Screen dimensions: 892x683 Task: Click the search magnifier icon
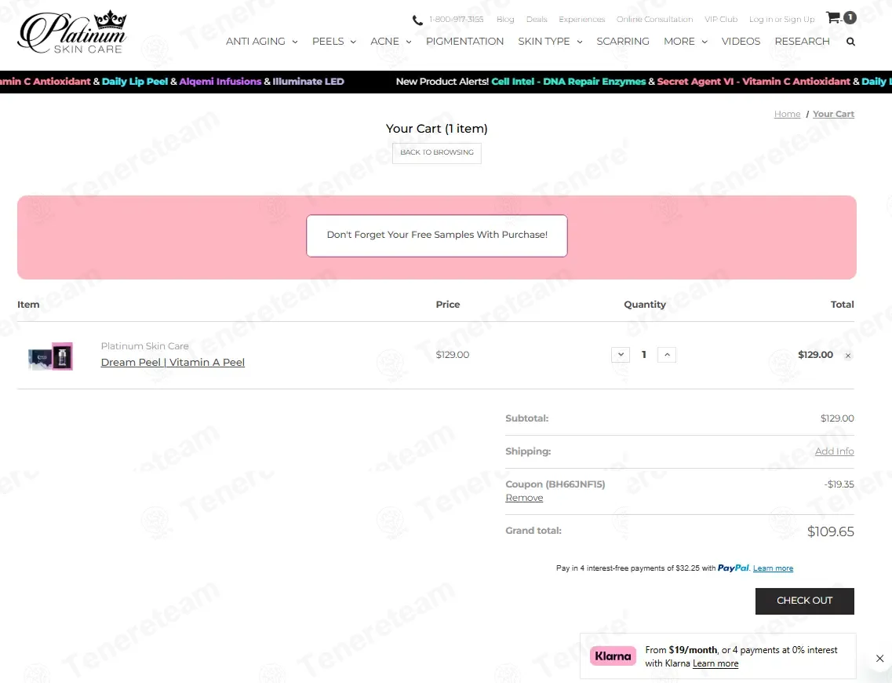point(850,42)
